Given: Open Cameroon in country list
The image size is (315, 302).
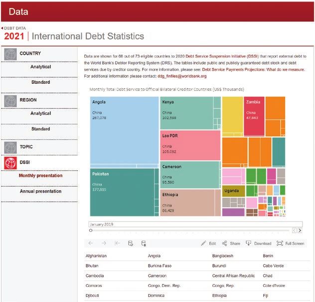Looking at the screenshot, I should click(x=157, y=276).
